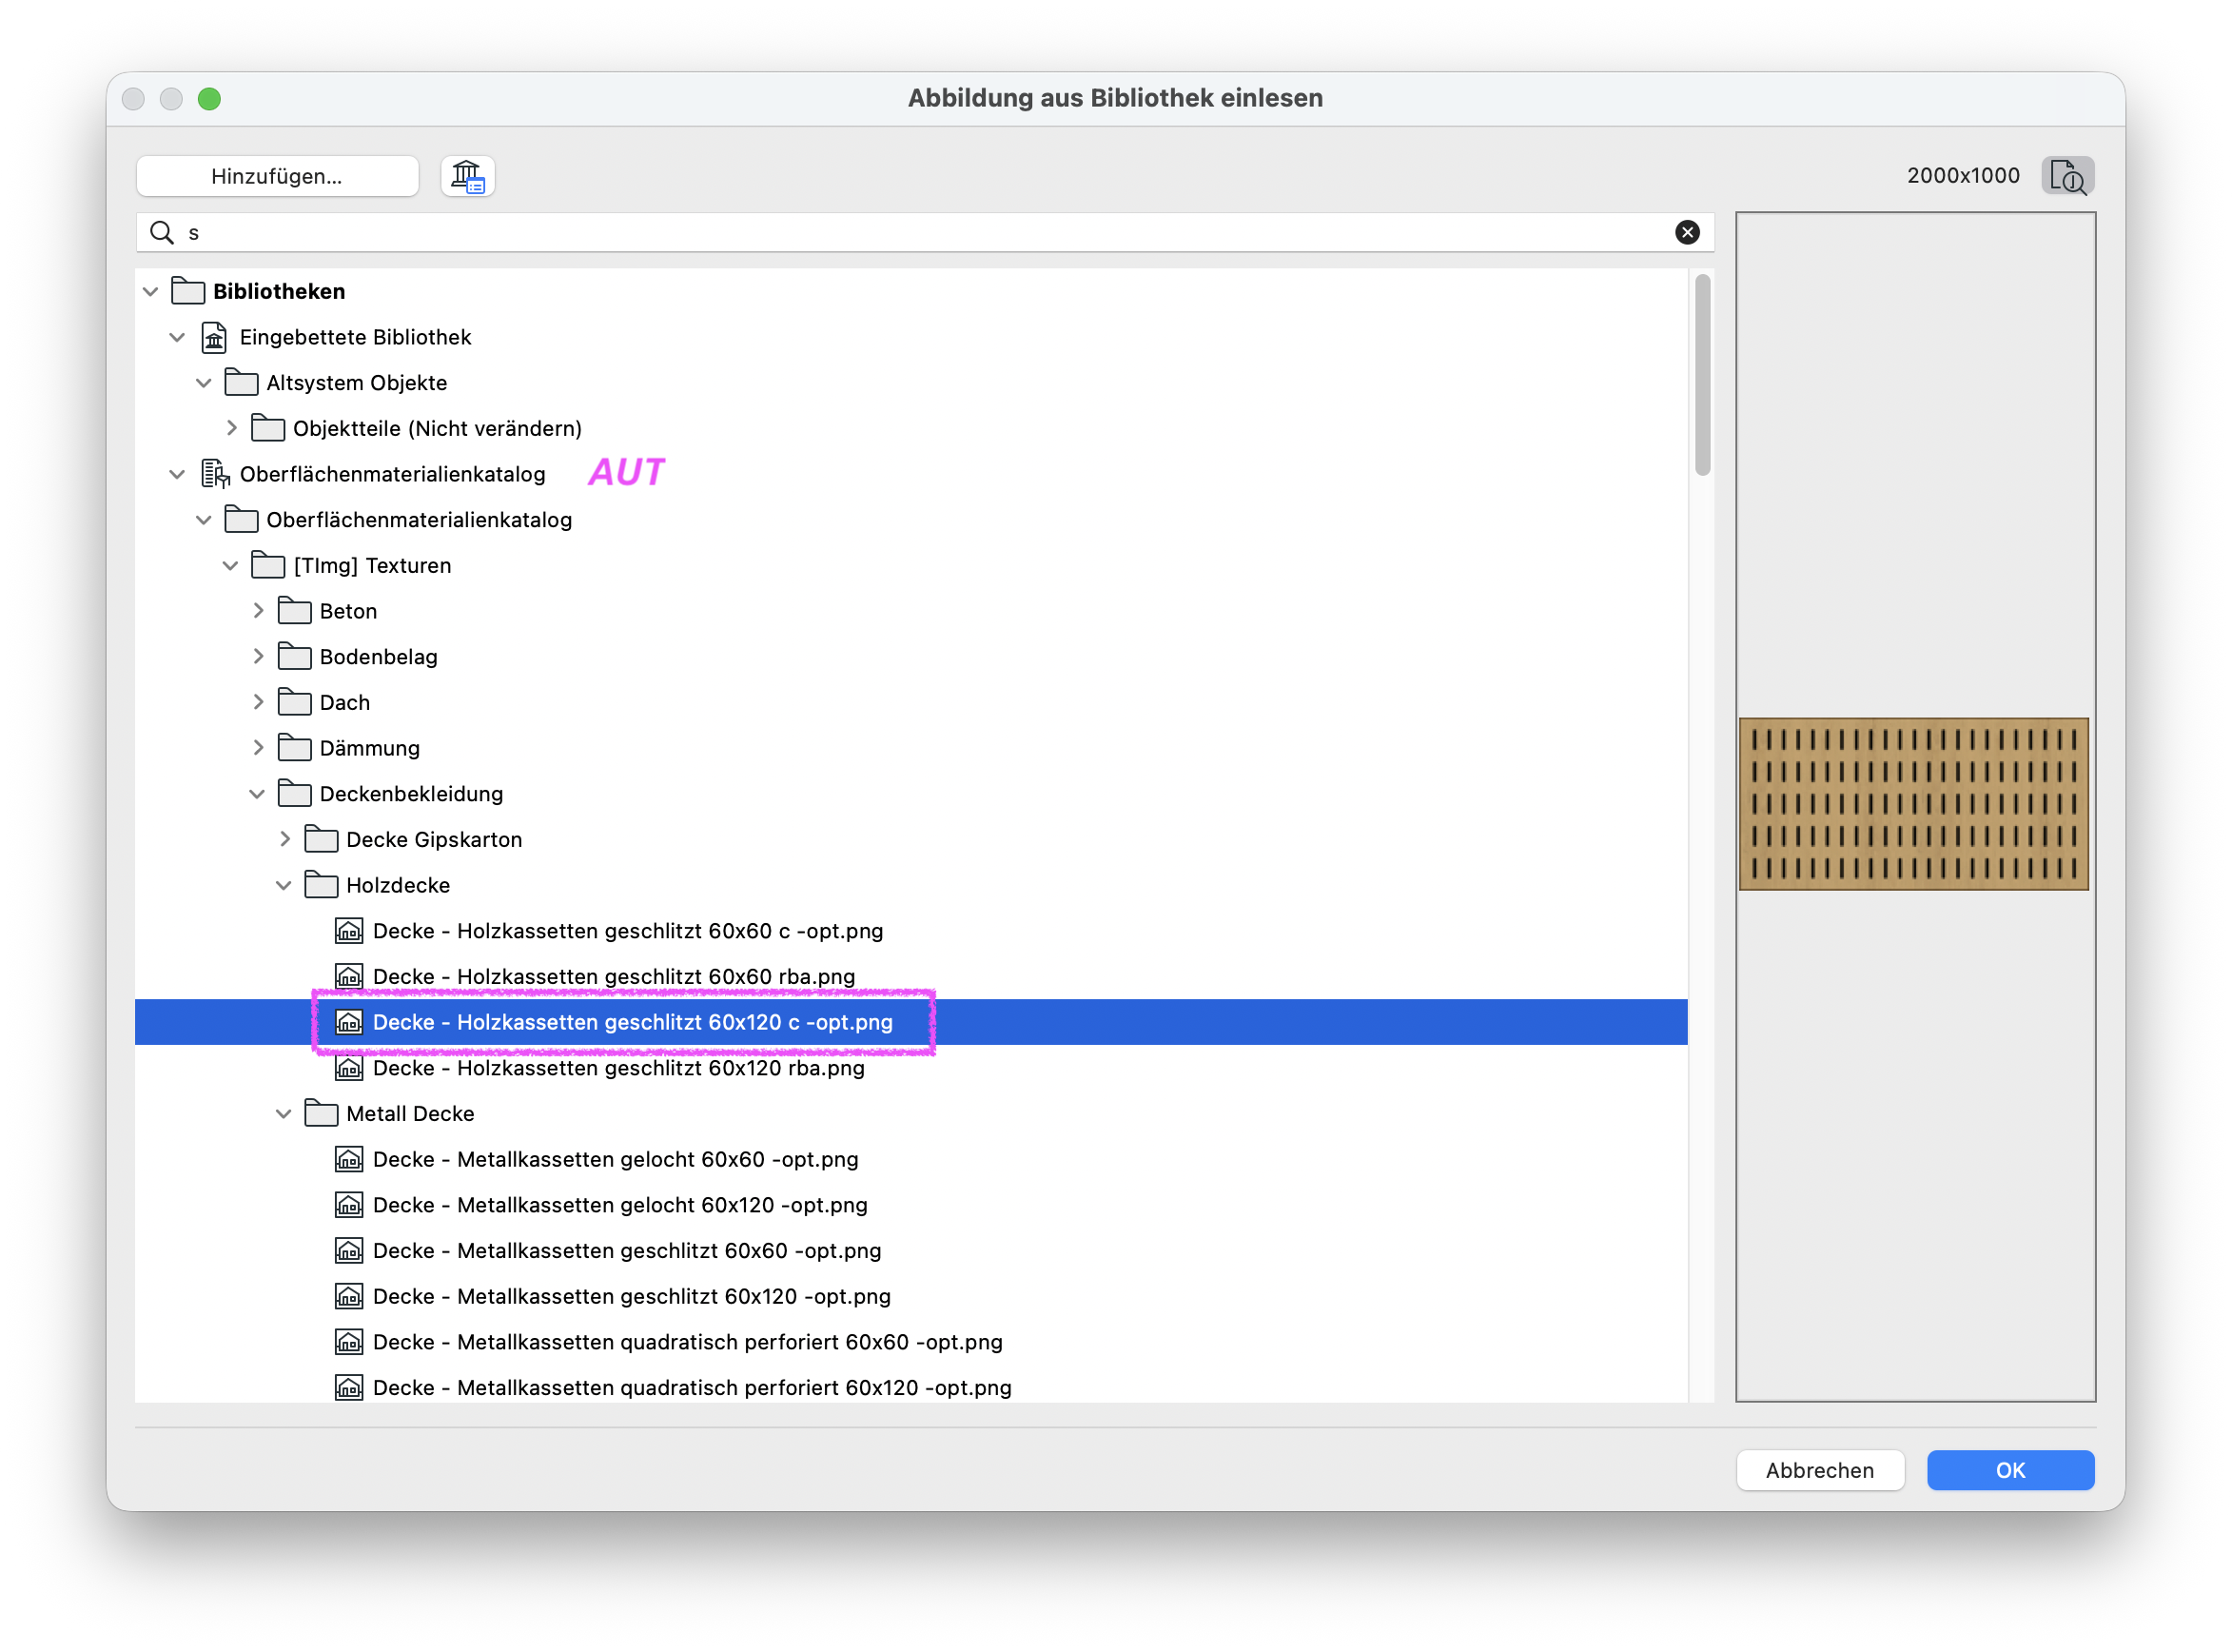Image resolution: width=2232 pixels, height=1652 pixels.
Task: Select image icon of Holzkassetten 60x60 rba.png
Action: click(x=348, y=976)
